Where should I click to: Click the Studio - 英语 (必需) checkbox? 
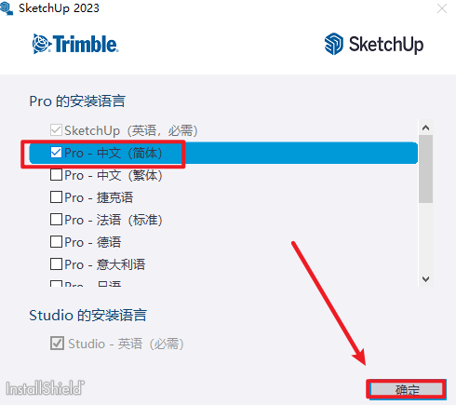(x=57, y=344)
